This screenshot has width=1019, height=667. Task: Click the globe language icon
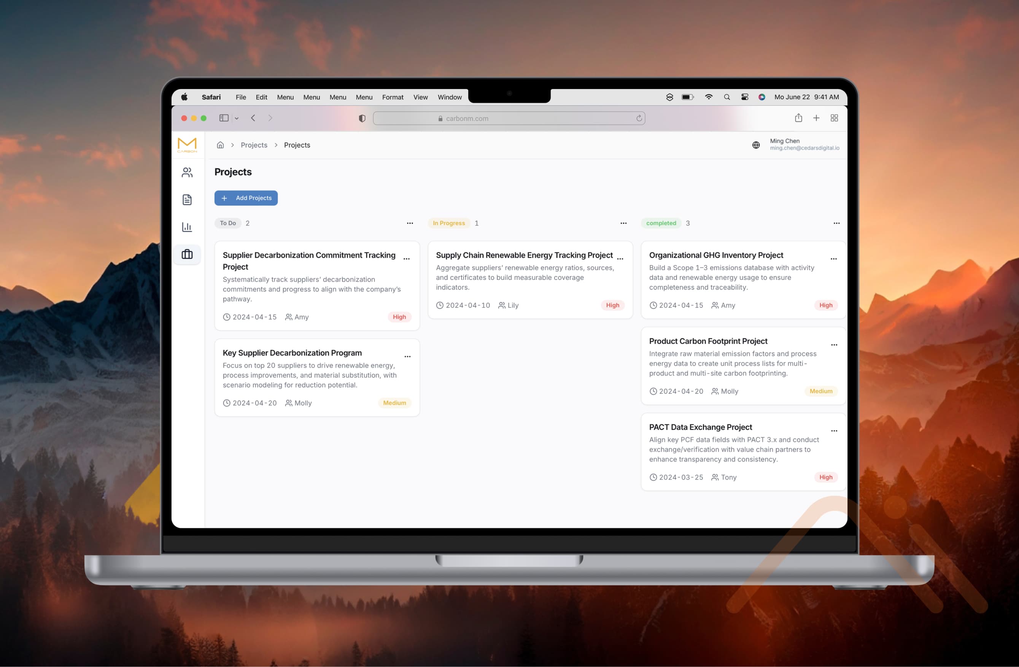pyautogui.click(x=756, y=145)
